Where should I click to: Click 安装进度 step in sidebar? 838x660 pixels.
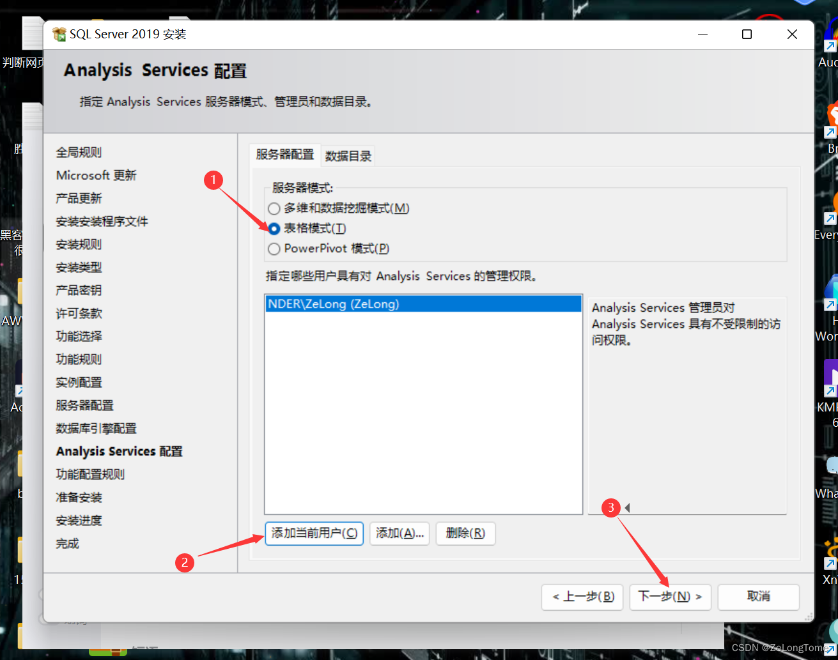click(79, 520)
